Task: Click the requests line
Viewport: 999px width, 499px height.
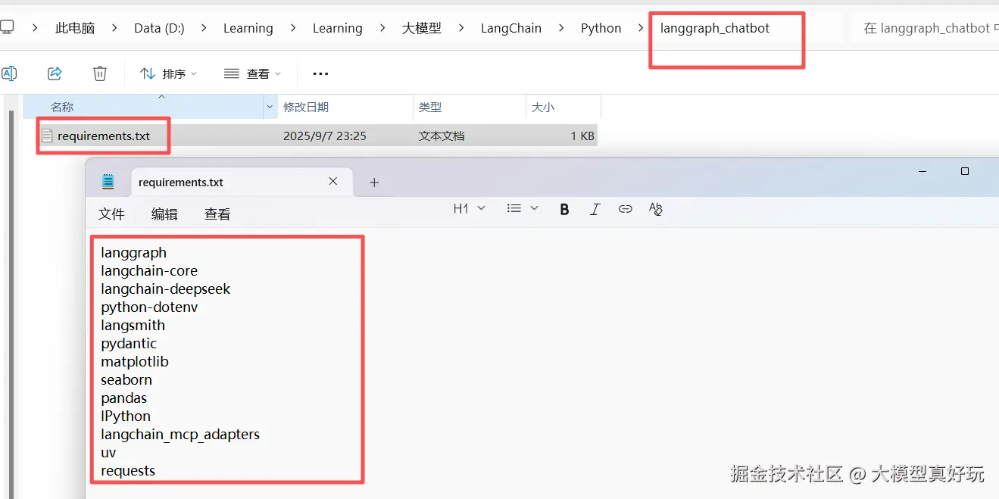Action: pyautogui.click(x=128, y=471)
